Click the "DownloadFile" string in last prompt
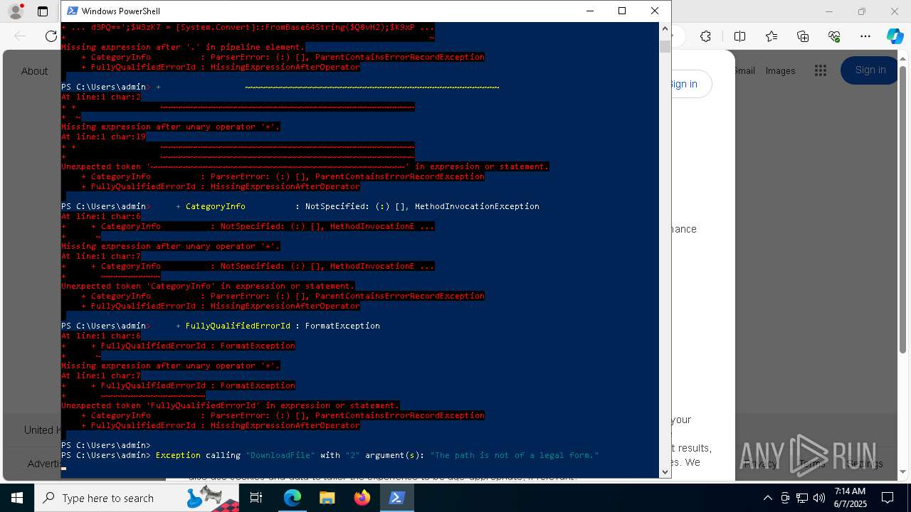911x512 pixels. click(x=280, y=455)
